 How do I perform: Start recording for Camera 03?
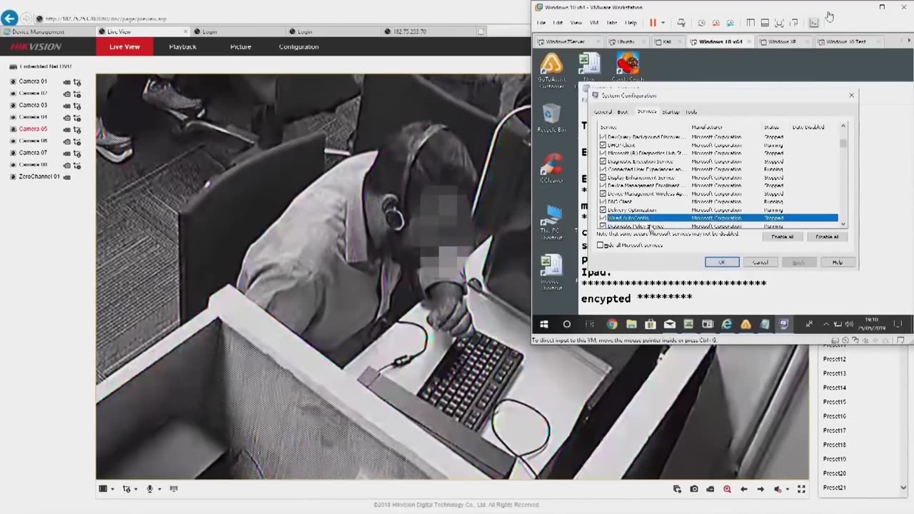(x=66, y=106)
